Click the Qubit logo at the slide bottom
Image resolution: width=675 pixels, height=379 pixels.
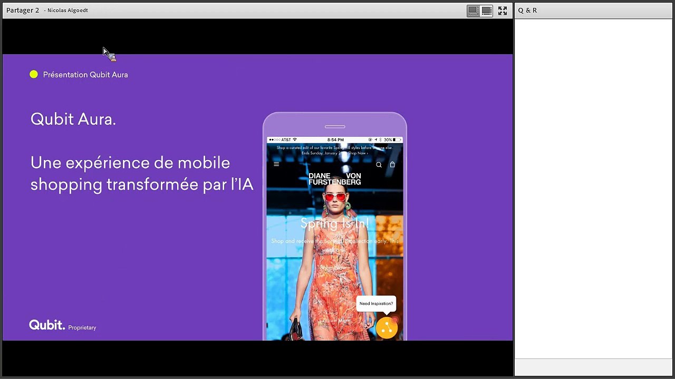pyautogui.click(x=47, y=325)
